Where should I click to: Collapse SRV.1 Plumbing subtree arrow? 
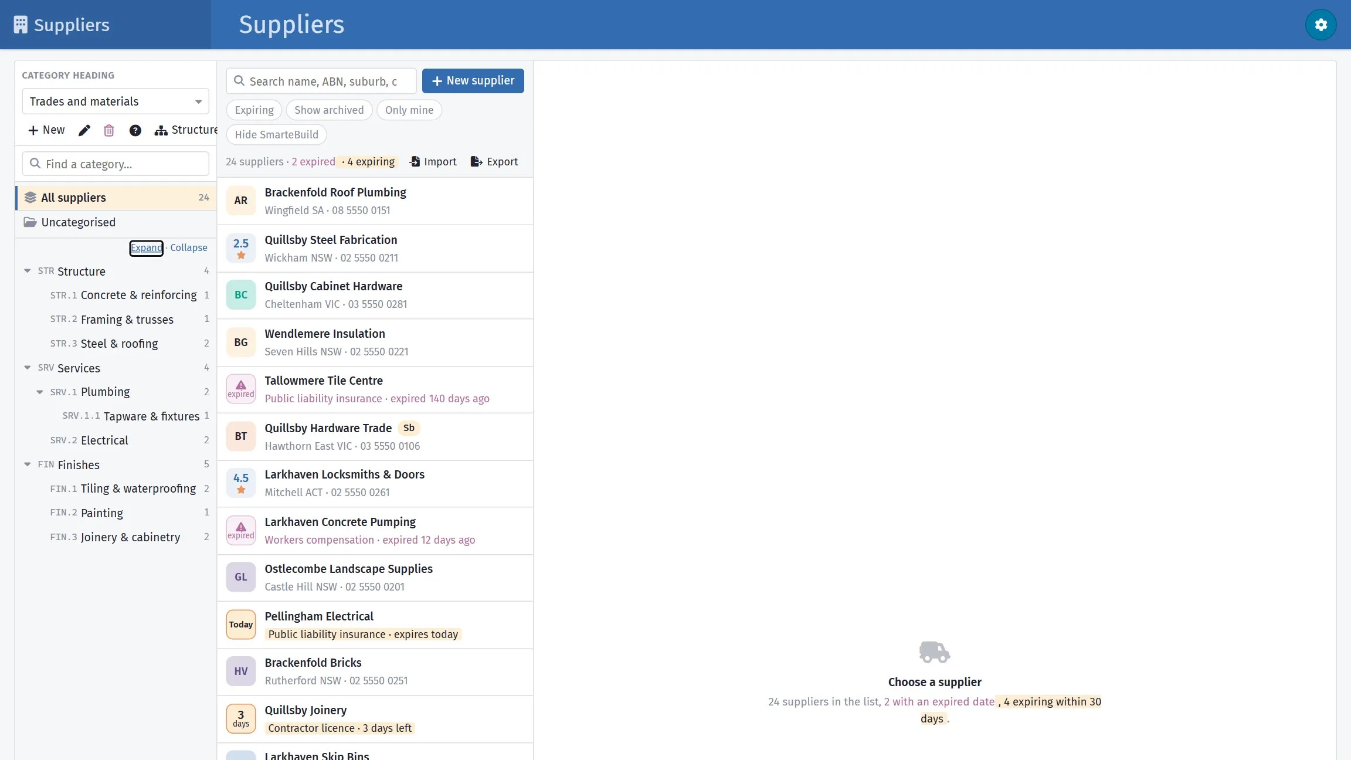click(x=40, y=392)
